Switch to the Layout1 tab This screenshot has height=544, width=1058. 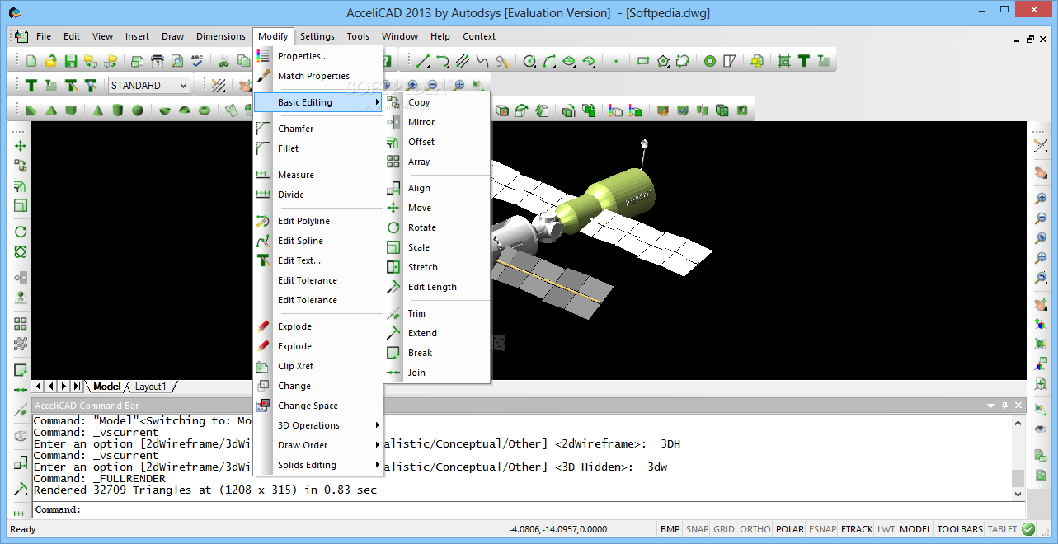pos(151,386)
